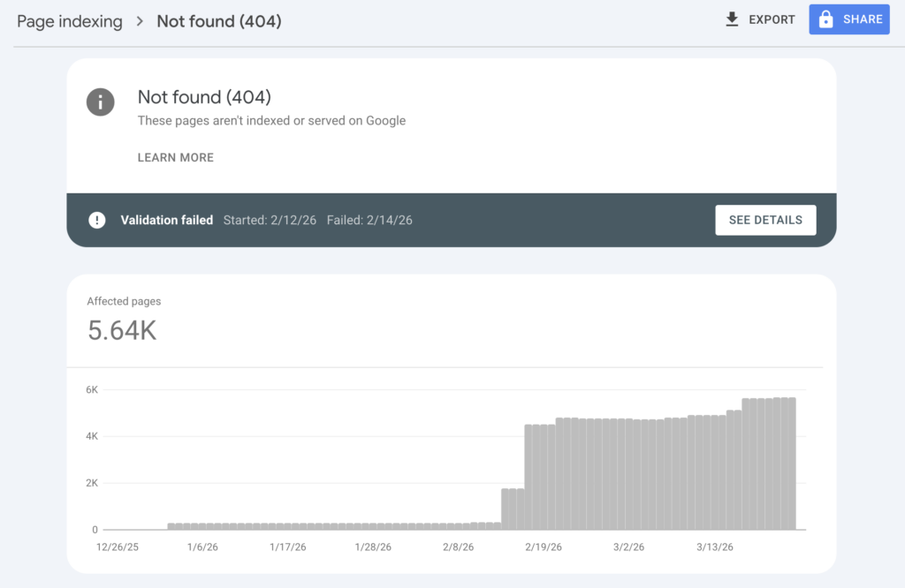The width and height of the screenshot is (905, 588).
Task: Click the Export download arrow icon
Action: click(x=732, y=19)
